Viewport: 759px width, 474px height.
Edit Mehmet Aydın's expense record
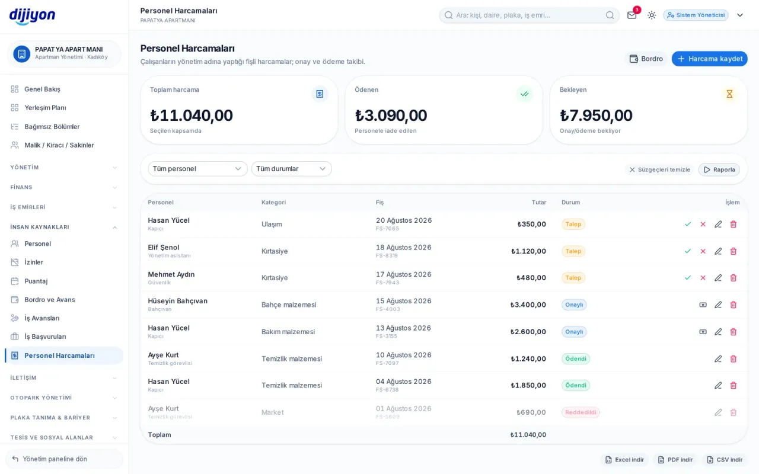click(718, 278)
